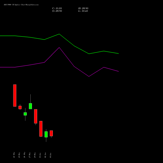The image size is (163, 163).
Task: Click the low value L: 13.45
Action: click(83, 11)
